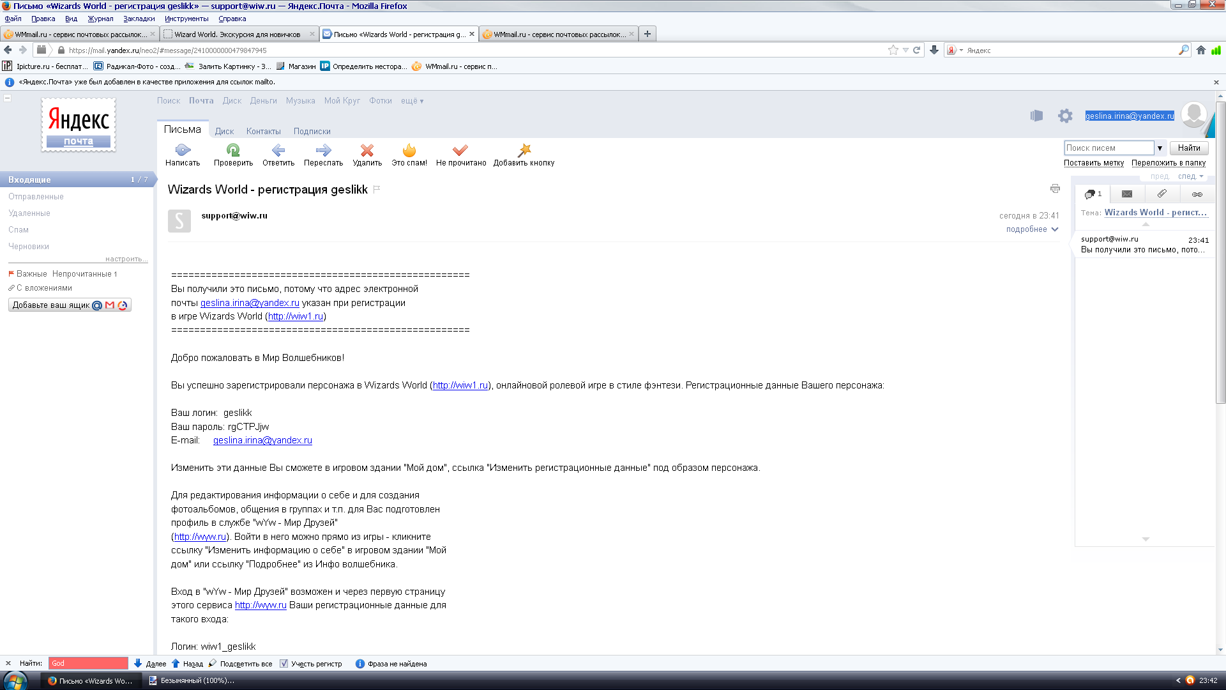The image size is (1226, 690).
Task: Click the Безымянный taskbar window button
Action: click(192, 681)
